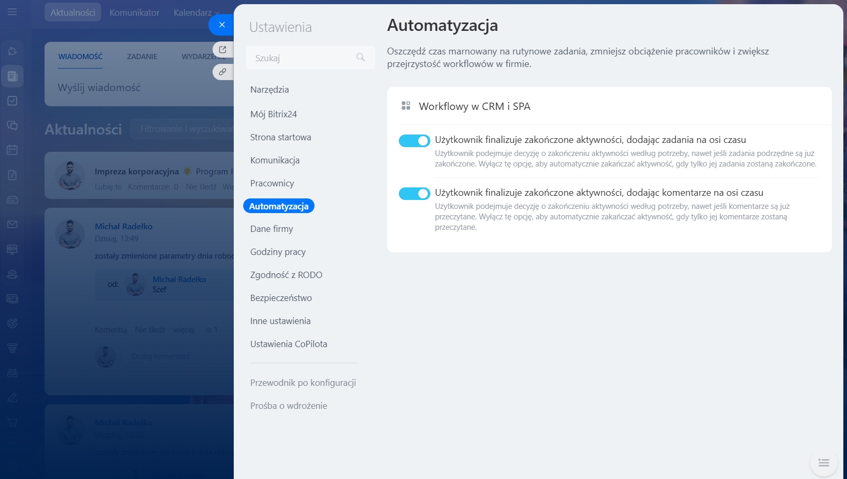Go to Ustawienia CoPilota
The height and width of the screenshot is (479, 847).
[x=289, y=344]
